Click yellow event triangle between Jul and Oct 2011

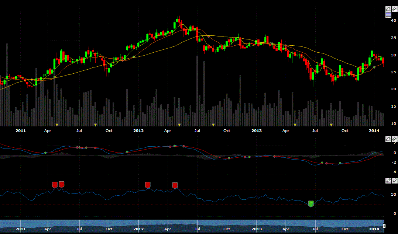(x=96, y=125)
